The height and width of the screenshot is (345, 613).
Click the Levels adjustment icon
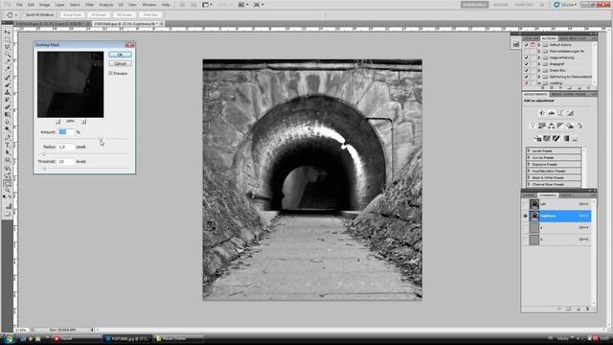point(552,113)
